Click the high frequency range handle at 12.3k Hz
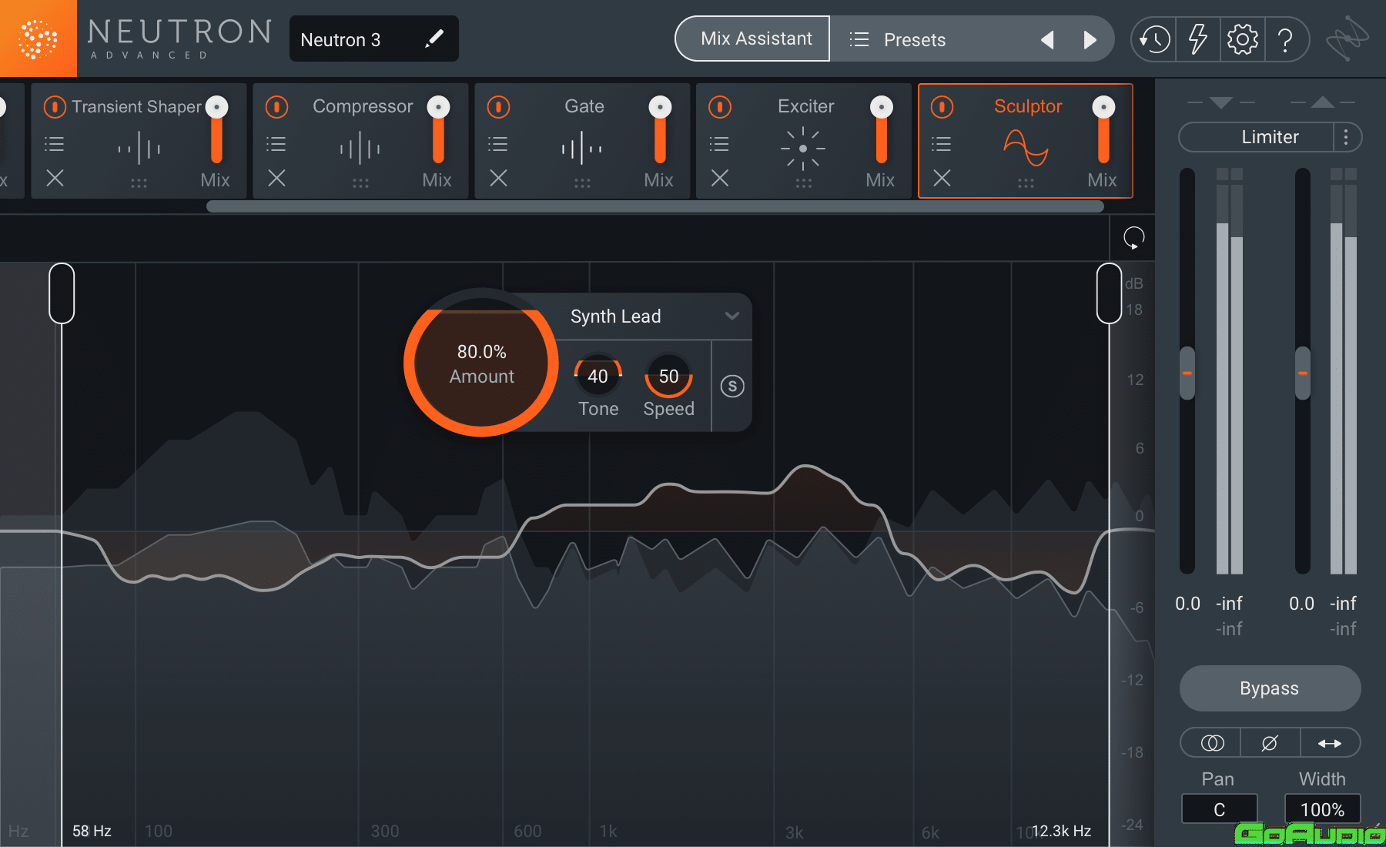Viewport: 1386px width, 847px height. click(1109, 293)
